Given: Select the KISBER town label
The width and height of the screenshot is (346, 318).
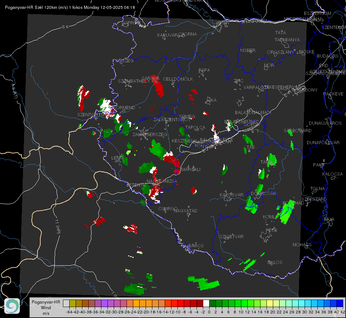Looking at the screenshot, I should click(x=248, y=50).
